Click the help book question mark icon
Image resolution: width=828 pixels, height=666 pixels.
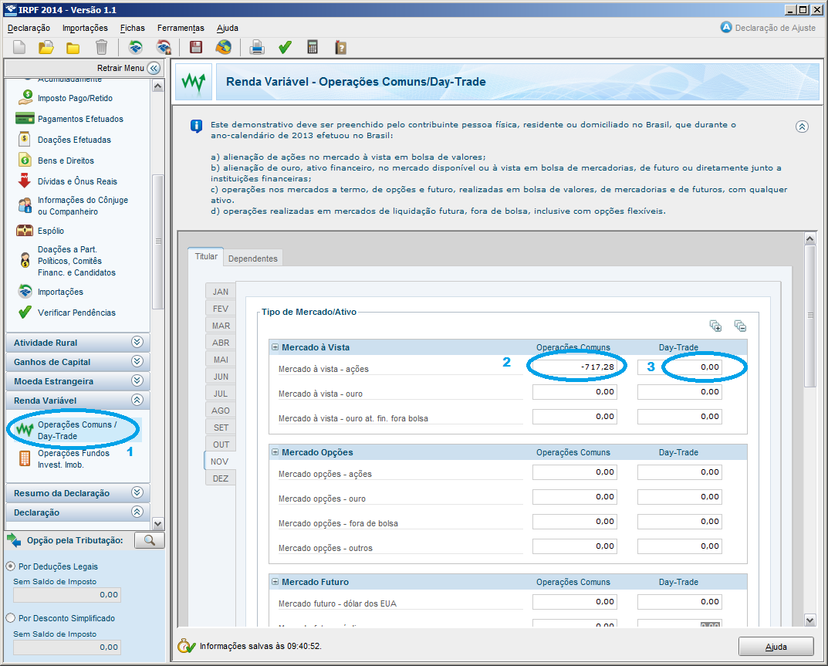click(x=340, y=48)
